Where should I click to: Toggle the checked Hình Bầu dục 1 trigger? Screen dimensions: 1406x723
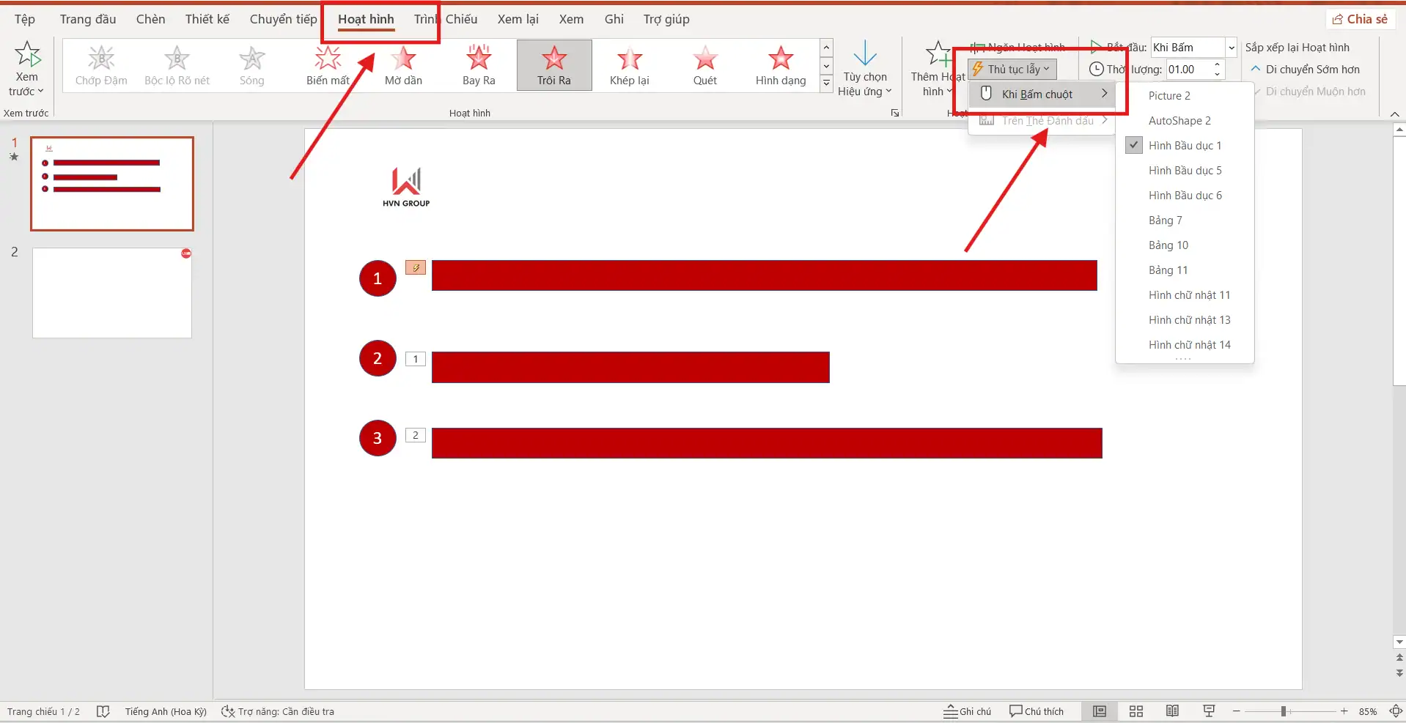coord(1184,146)
